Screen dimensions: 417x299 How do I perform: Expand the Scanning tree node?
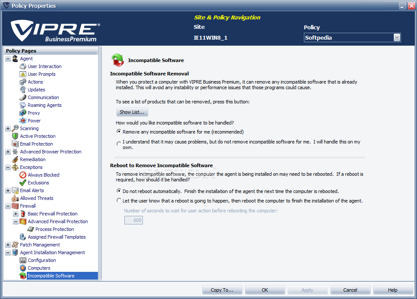point(8,128)
